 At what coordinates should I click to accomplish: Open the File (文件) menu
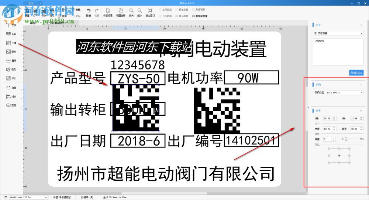pos(33,3)
